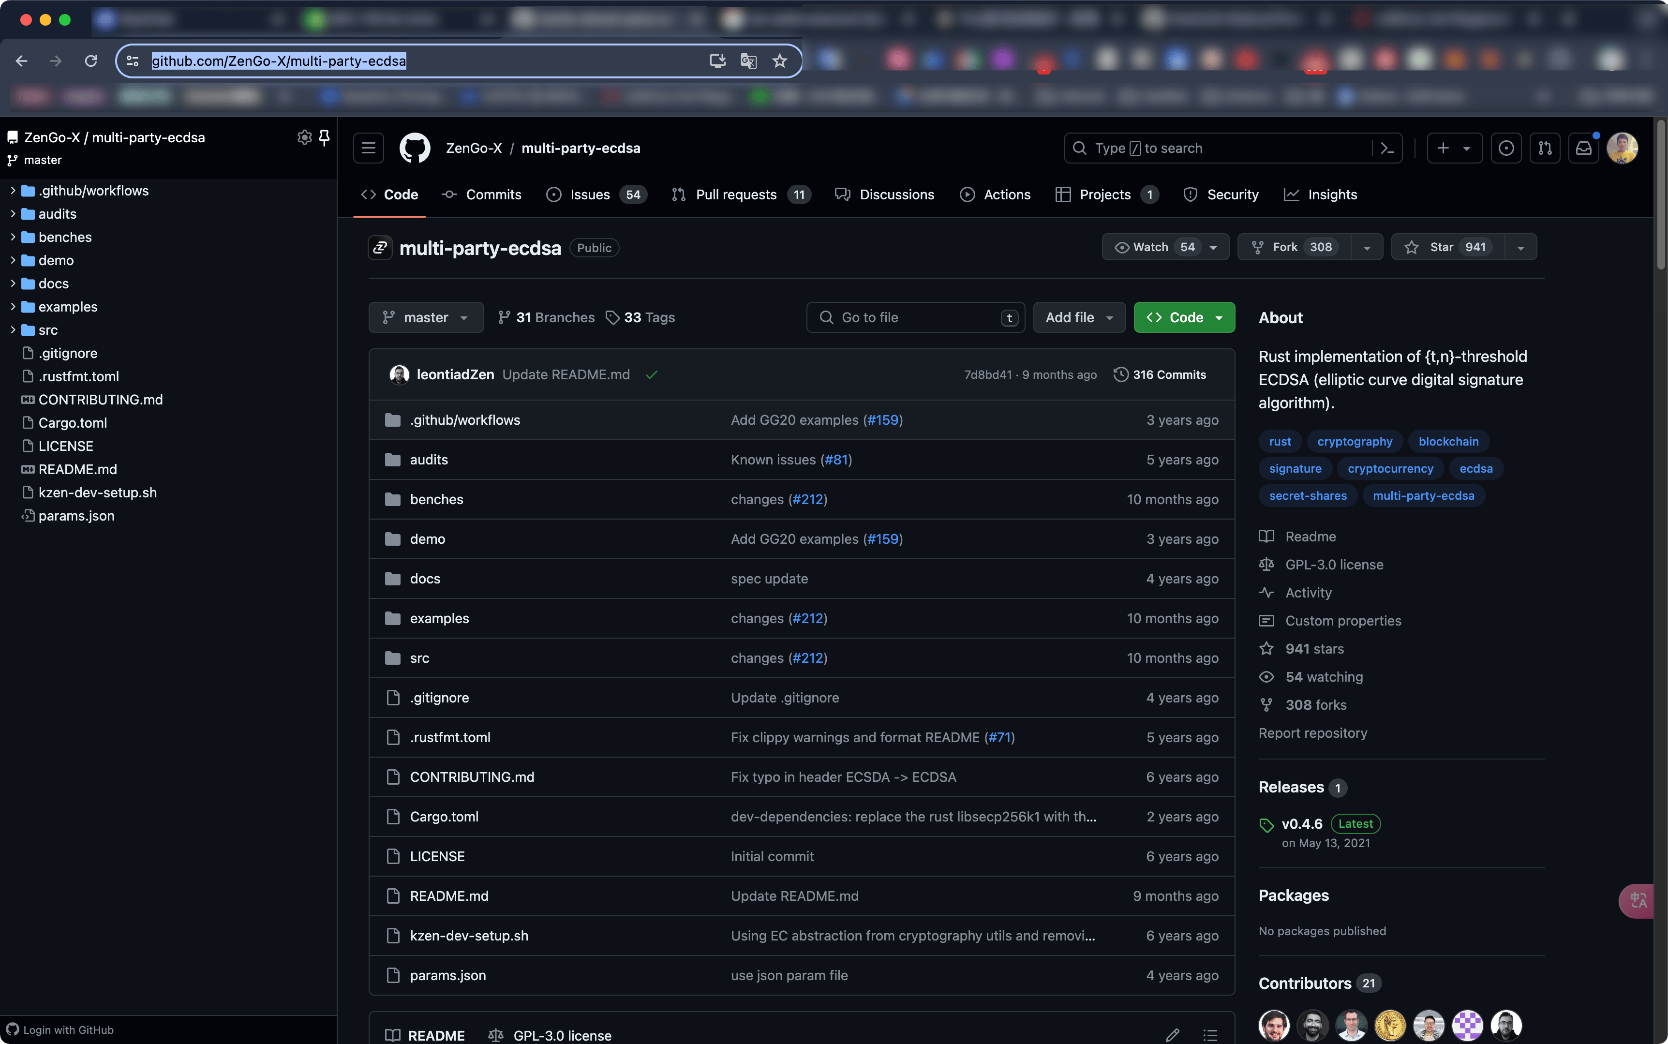Open the Star lists dropdown arrow

click(1521, 247)
